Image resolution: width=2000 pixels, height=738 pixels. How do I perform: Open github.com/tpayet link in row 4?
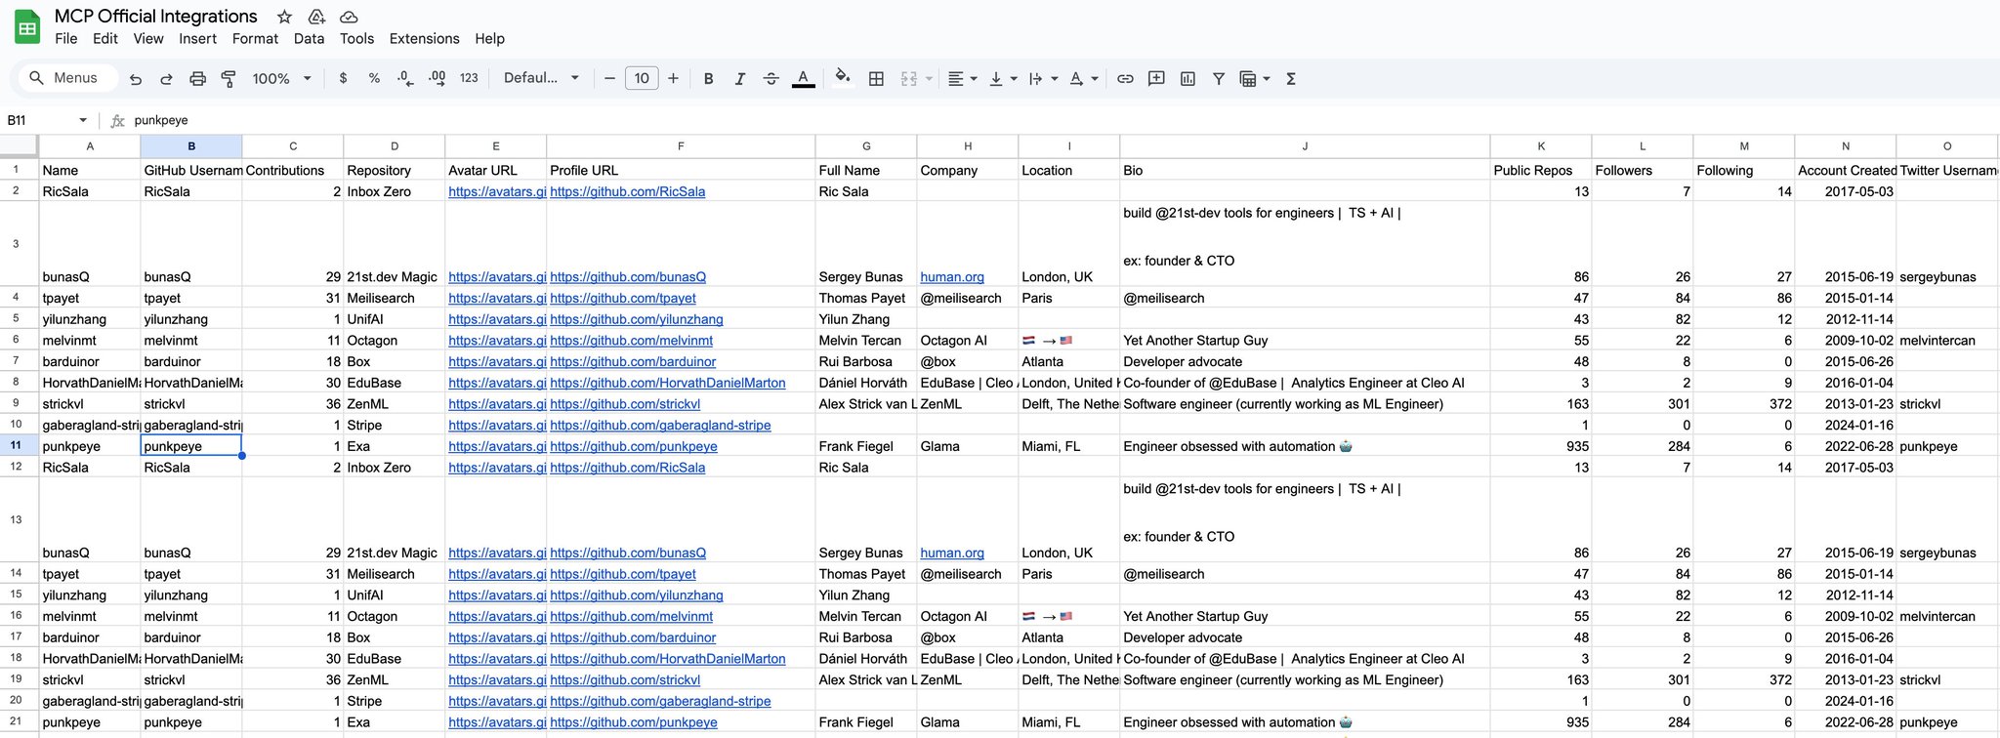point(623,299)
